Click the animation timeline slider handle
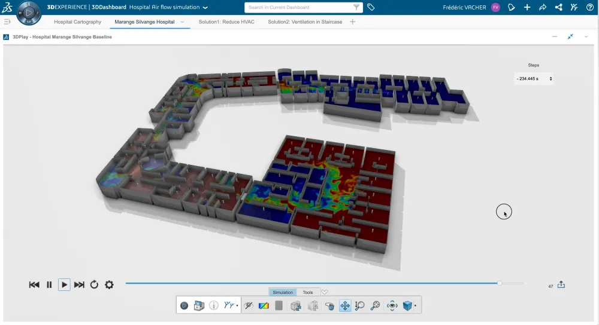This screenshot has height=325, width=599. point(500,283)
